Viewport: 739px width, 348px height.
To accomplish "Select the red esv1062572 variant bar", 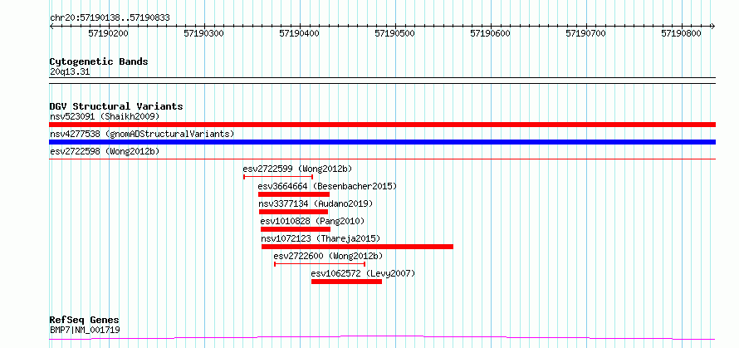I will (346, 282).
